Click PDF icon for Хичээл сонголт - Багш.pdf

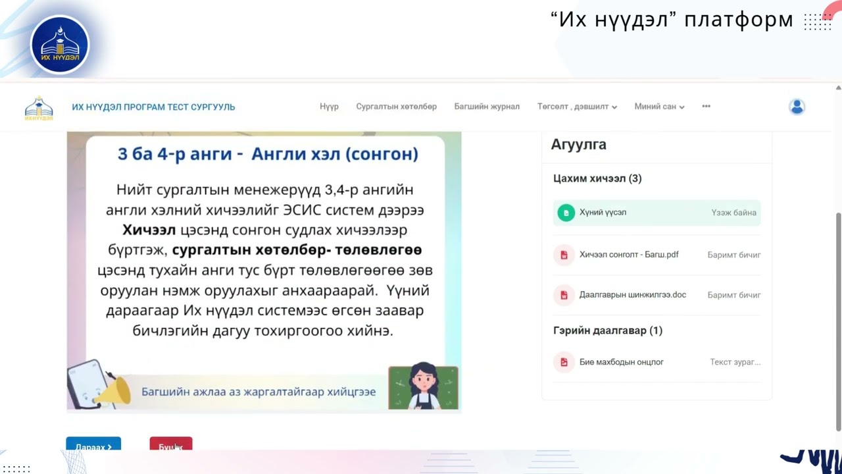tap(564, 255)
